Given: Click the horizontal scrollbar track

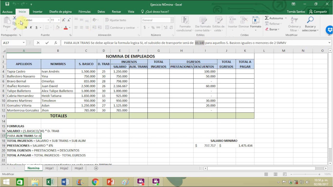Looking at the screenshot, I should [x=265, y=168].
